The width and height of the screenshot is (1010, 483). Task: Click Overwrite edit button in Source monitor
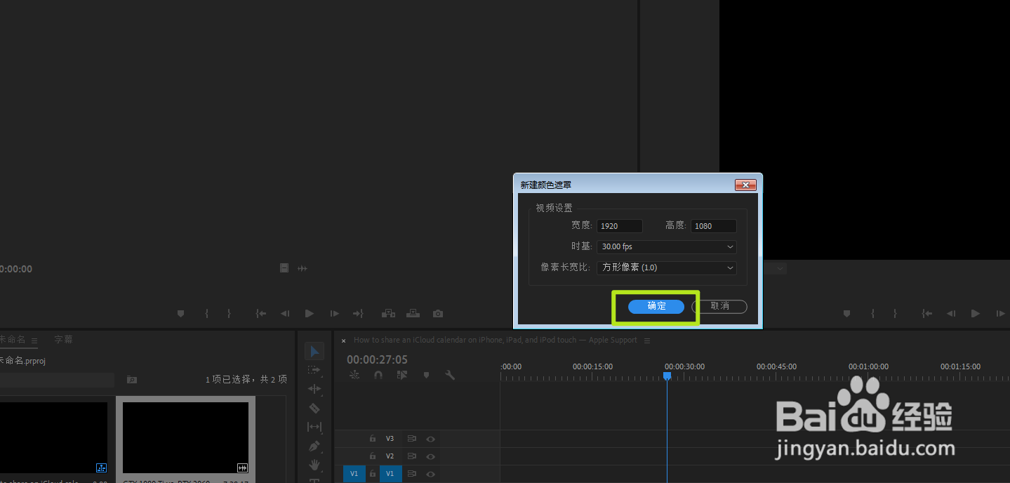[x=413, y=314]
